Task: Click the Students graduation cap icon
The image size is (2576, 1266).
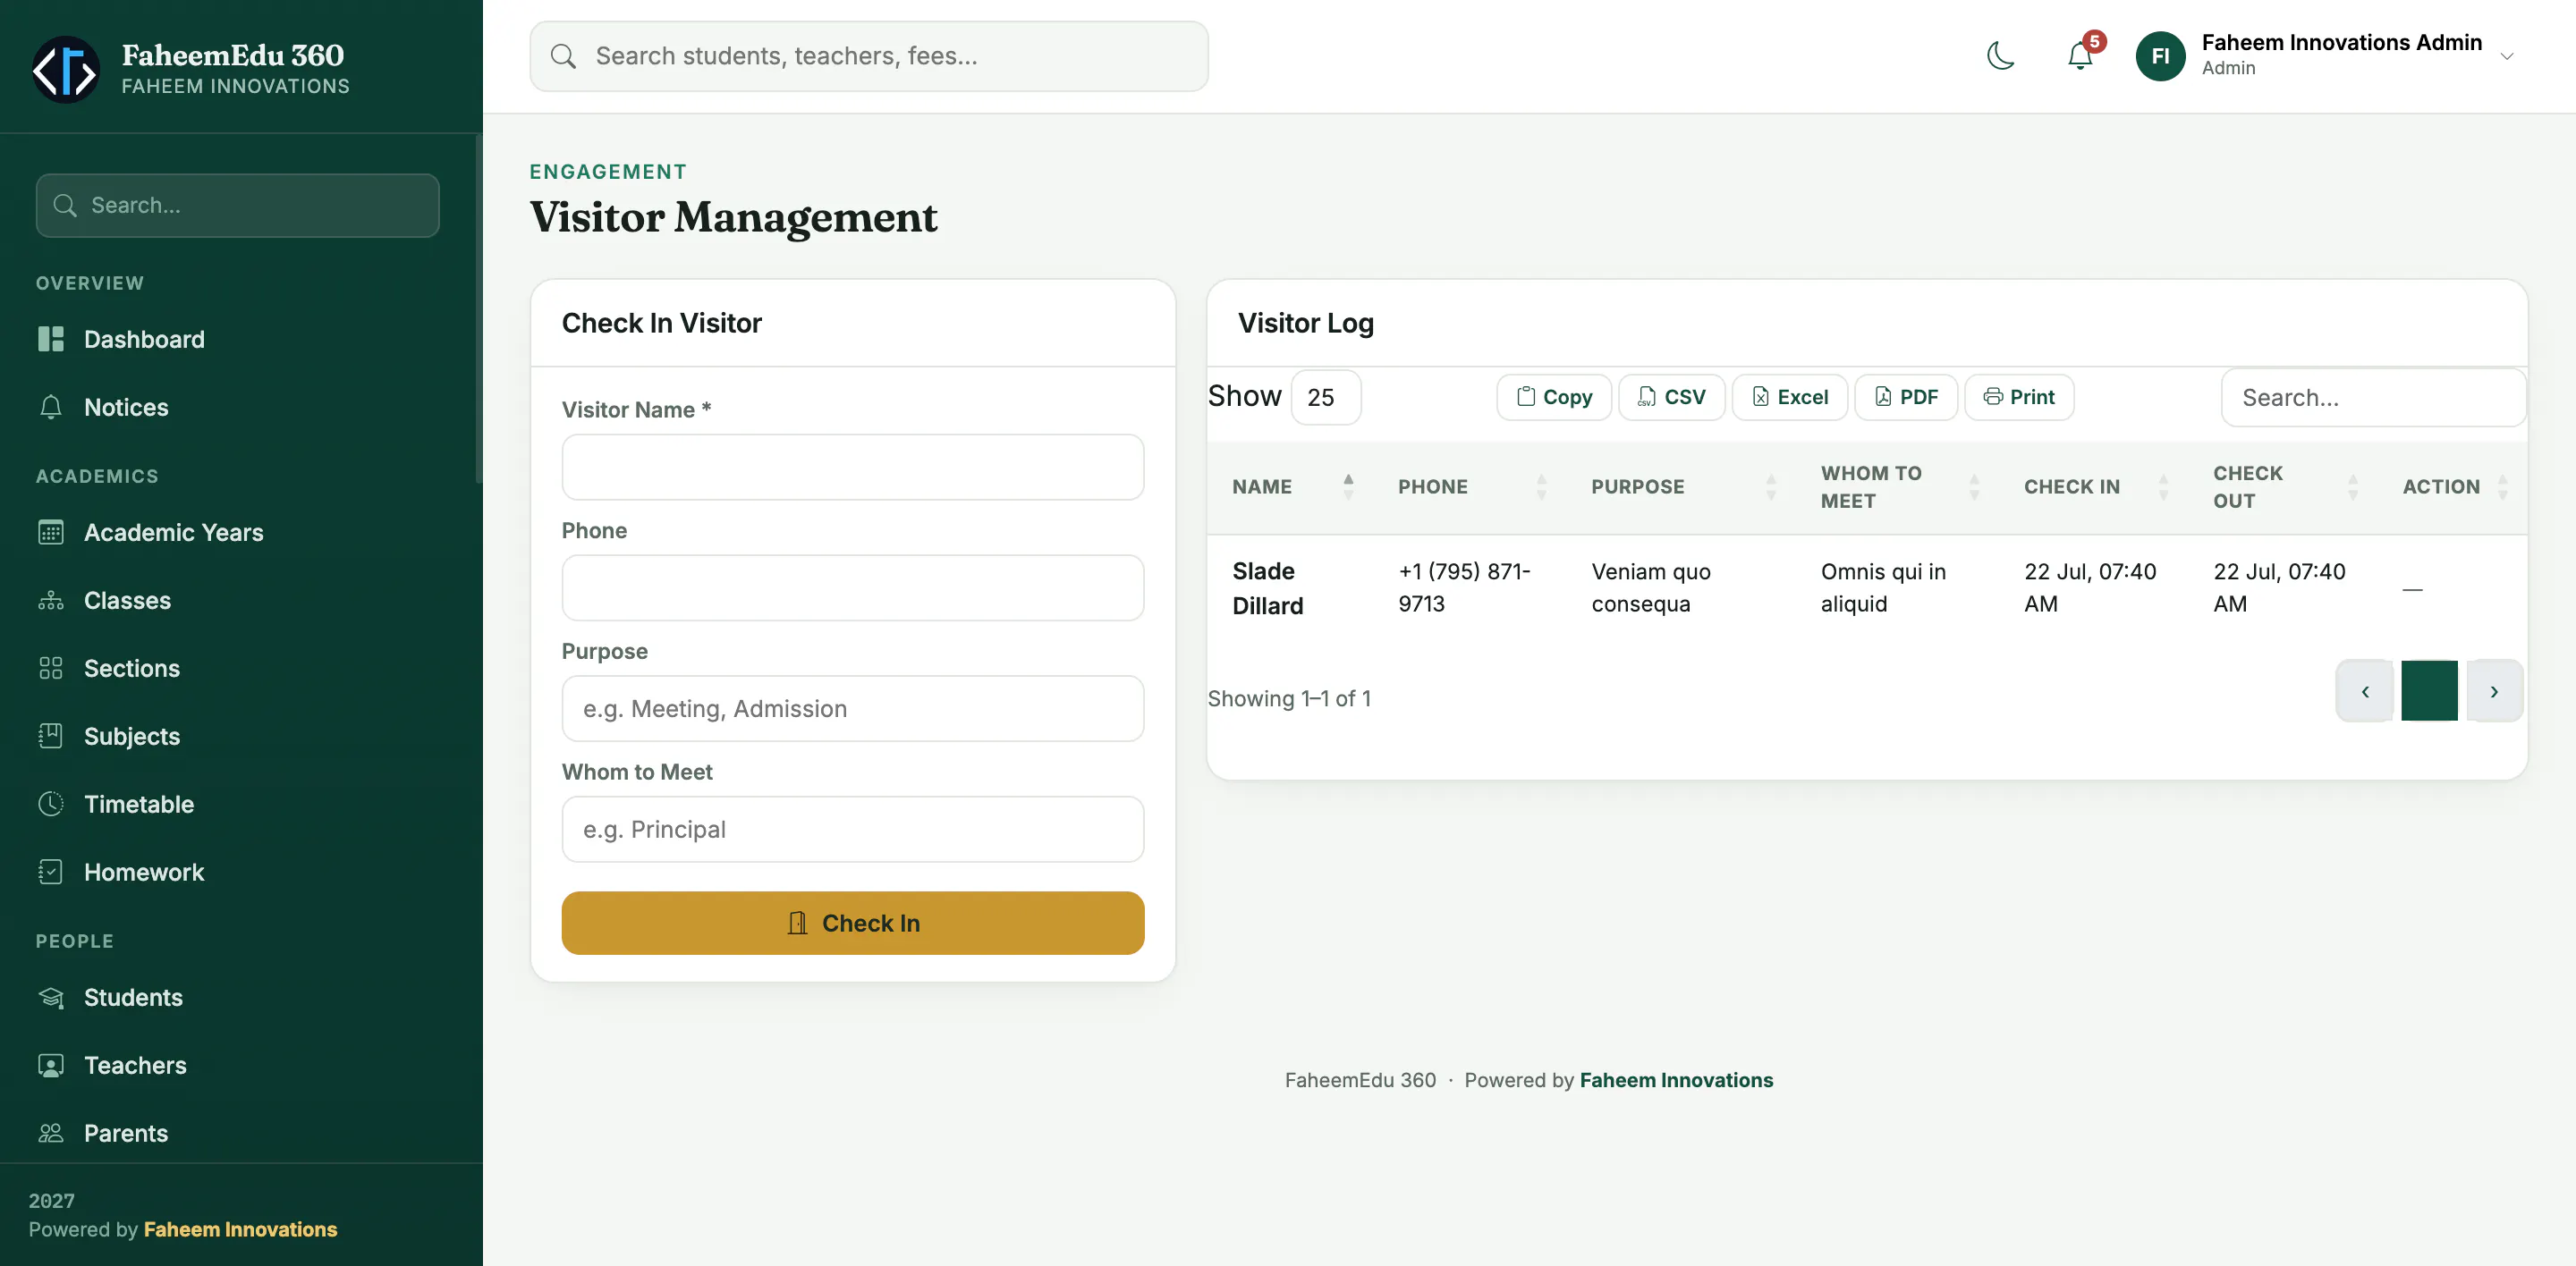Action: [50, 997]
